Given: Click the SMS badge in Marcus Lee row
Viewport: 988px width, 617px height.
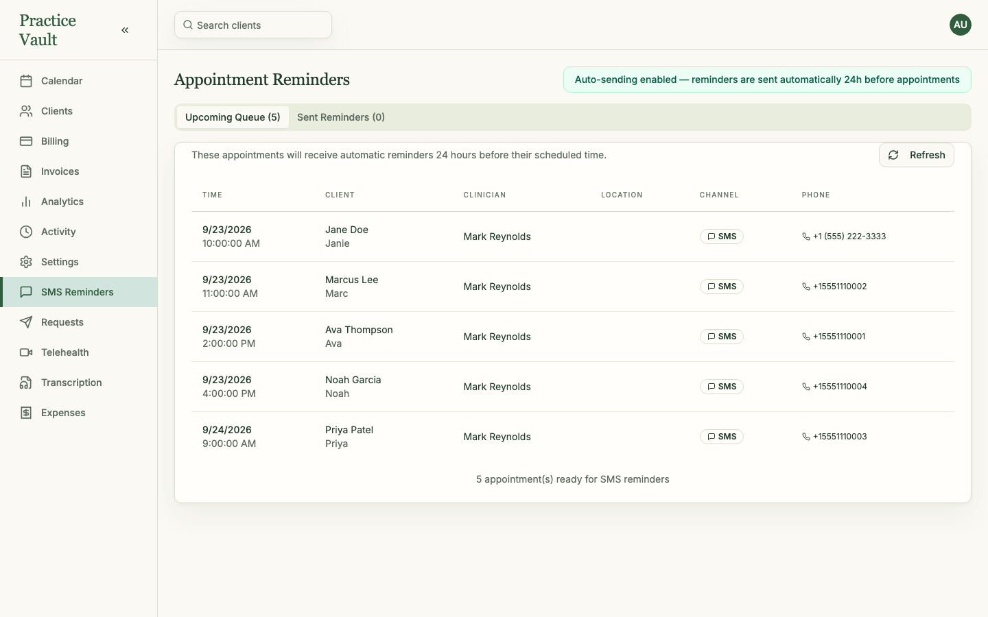Looking at the screenshot, I should [x=722, y=287].
